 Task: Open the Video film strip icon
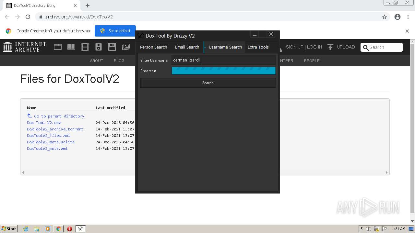[85, 47]
